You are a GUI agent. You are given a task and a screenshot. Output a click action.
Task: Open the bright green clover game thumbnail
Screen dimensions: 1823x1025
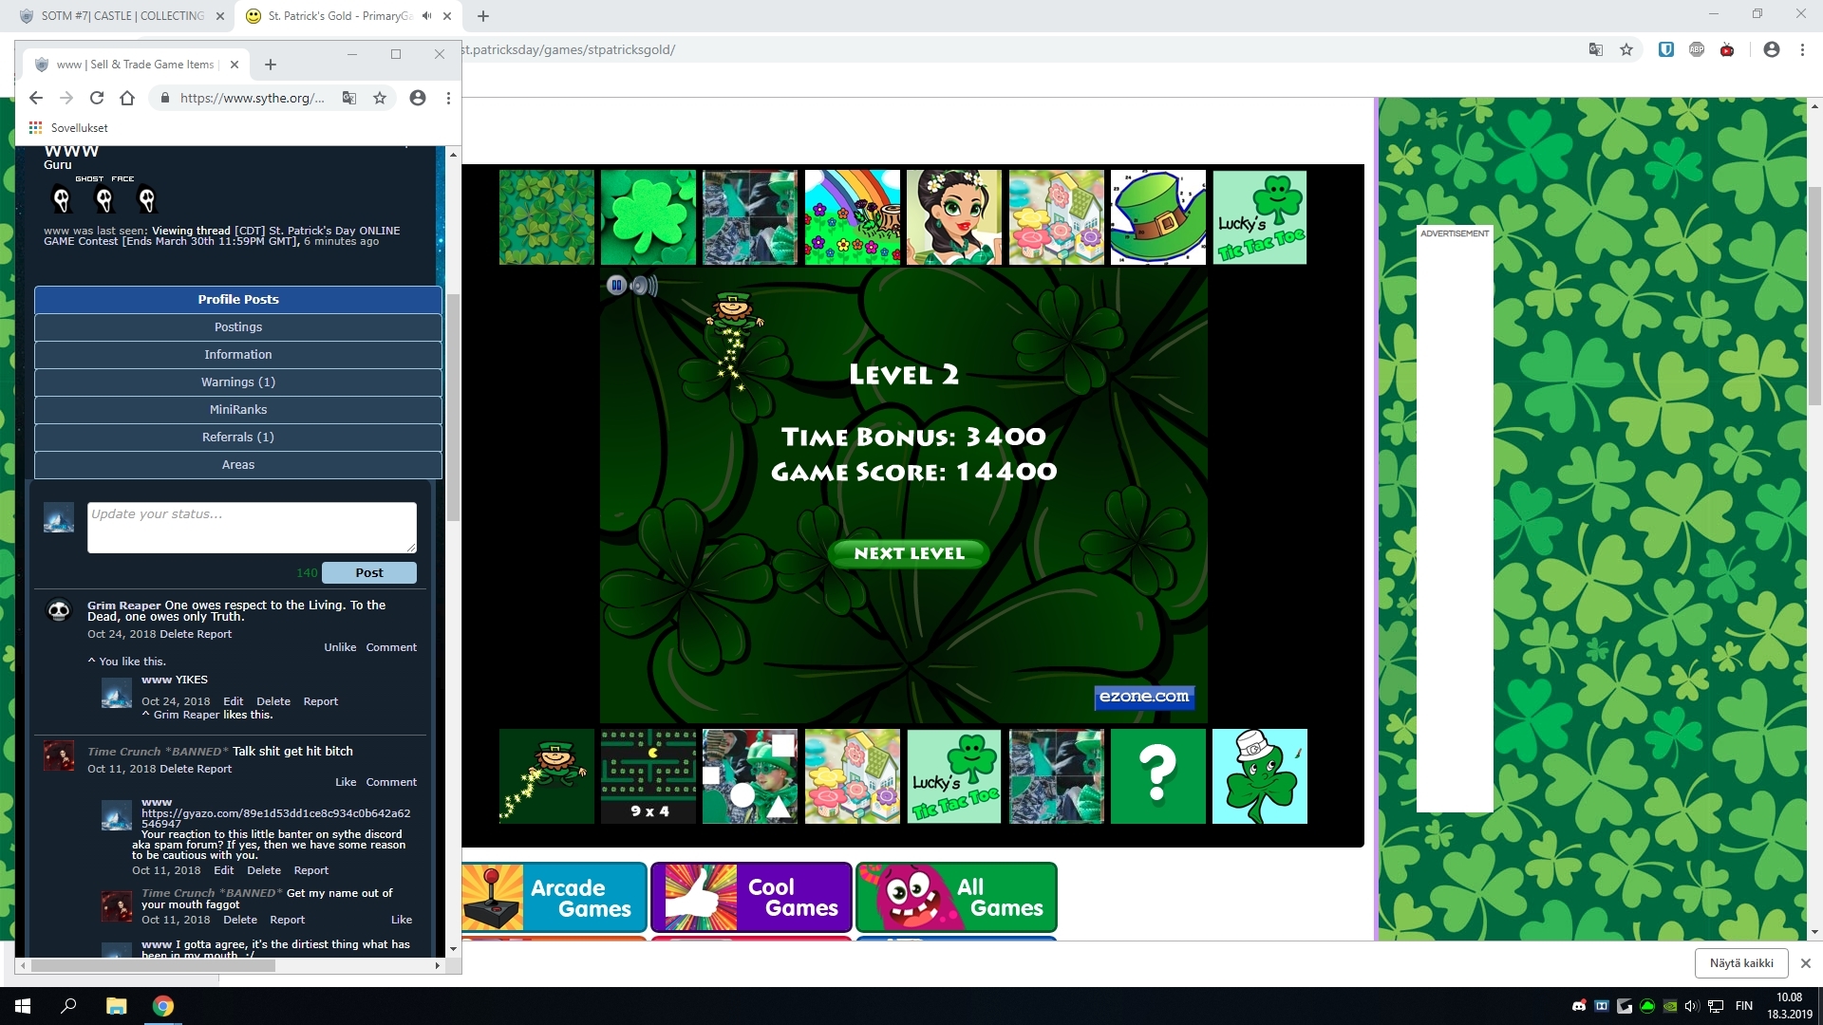[648, 217]
